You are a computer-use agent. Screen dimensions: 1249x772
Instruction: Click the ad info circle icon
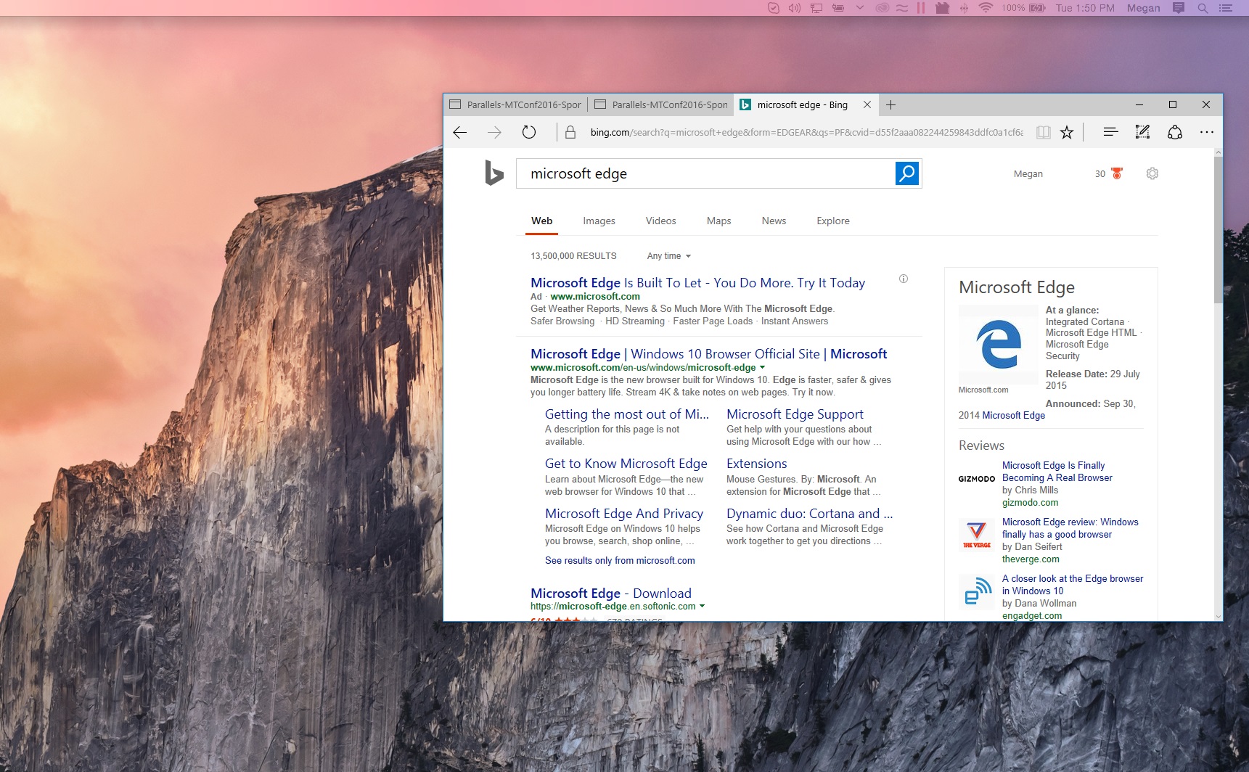click(x=904, y=279)
